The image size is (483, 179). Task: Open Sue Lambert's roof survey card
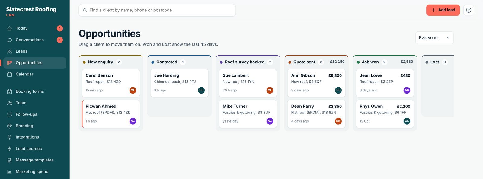click(x=248, y=83)
